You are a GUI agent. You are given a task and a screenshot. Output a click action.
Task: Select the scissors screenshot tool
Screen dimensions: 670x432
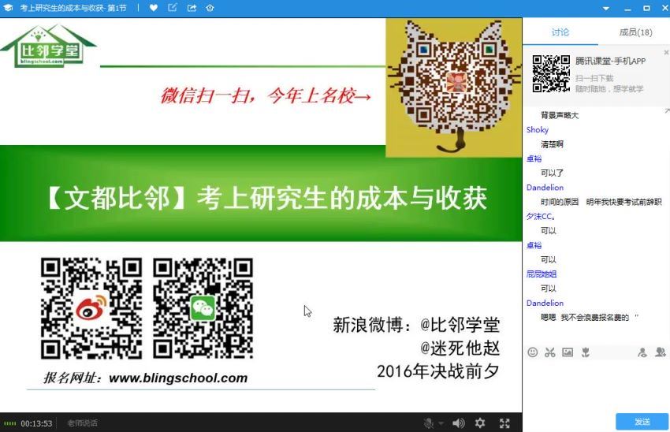tap(550, 352)
